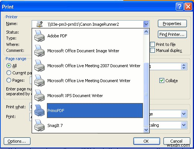
Task: Choose Microsoft Office Document Image Writer
Action: point(88,51)
